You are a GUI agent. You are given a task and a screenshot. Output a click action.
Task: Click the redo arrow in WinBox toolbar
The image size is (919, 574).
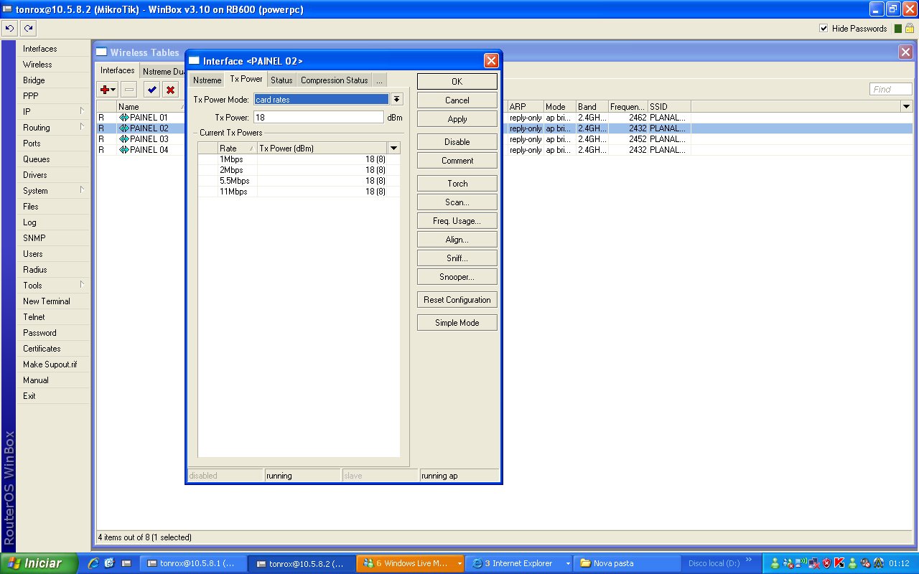pos(28,29)
